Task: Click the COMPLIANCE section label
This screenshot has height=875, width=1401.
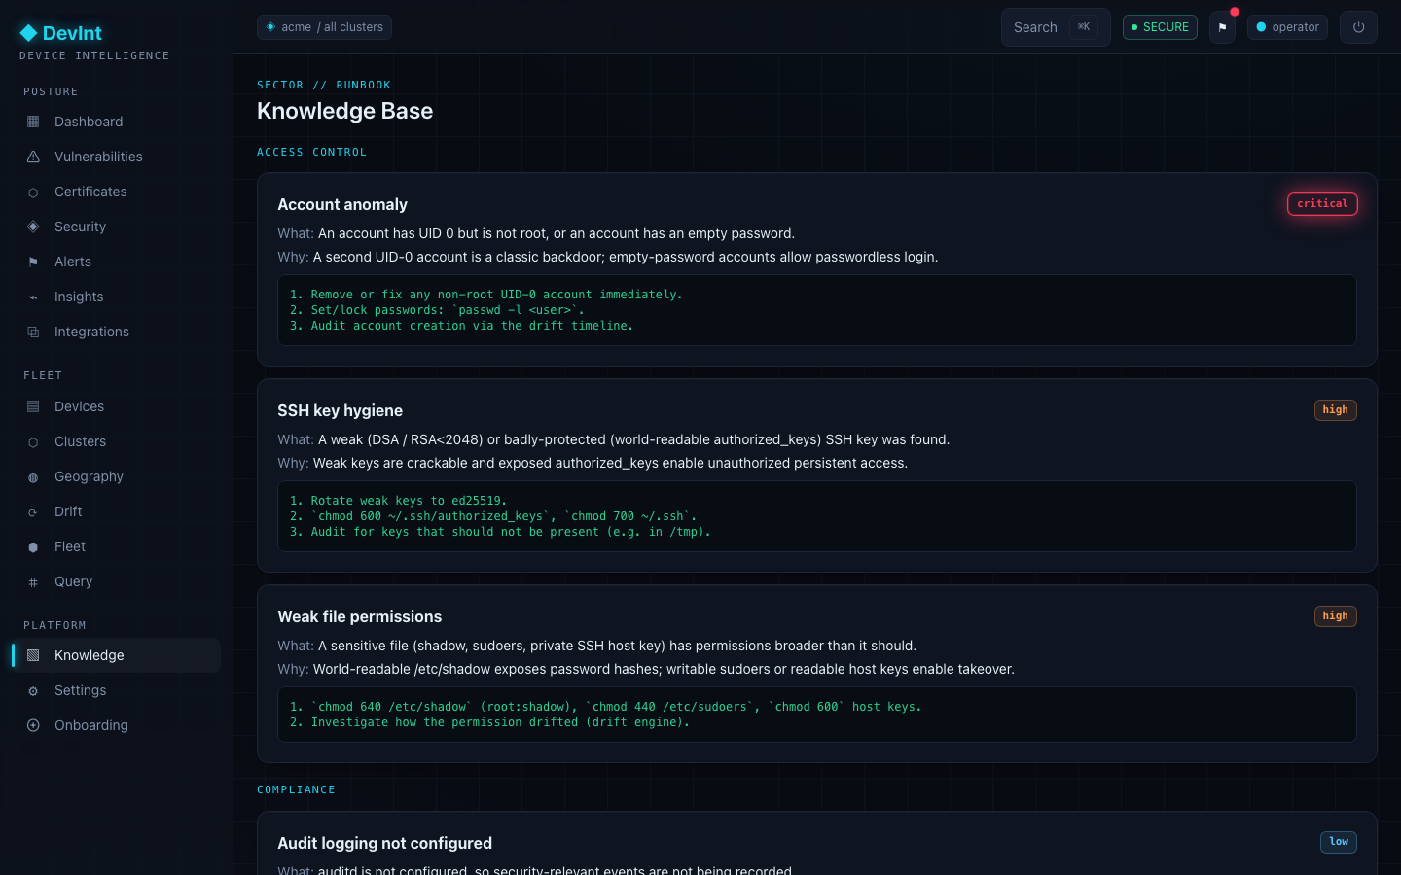Action: tap(296, 789)
